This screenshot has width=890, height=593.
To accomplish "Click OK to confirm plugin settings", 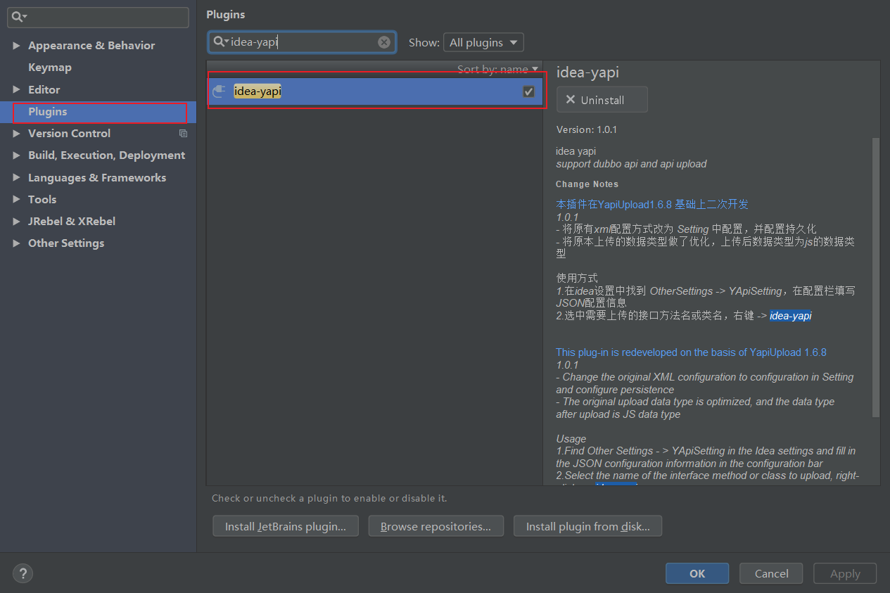I will click(x=697, y=573).
